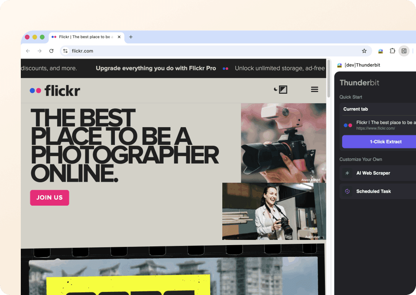Open a new browser tab with the plus
This screenshot has height=295, width=416.
click(132, 37)
